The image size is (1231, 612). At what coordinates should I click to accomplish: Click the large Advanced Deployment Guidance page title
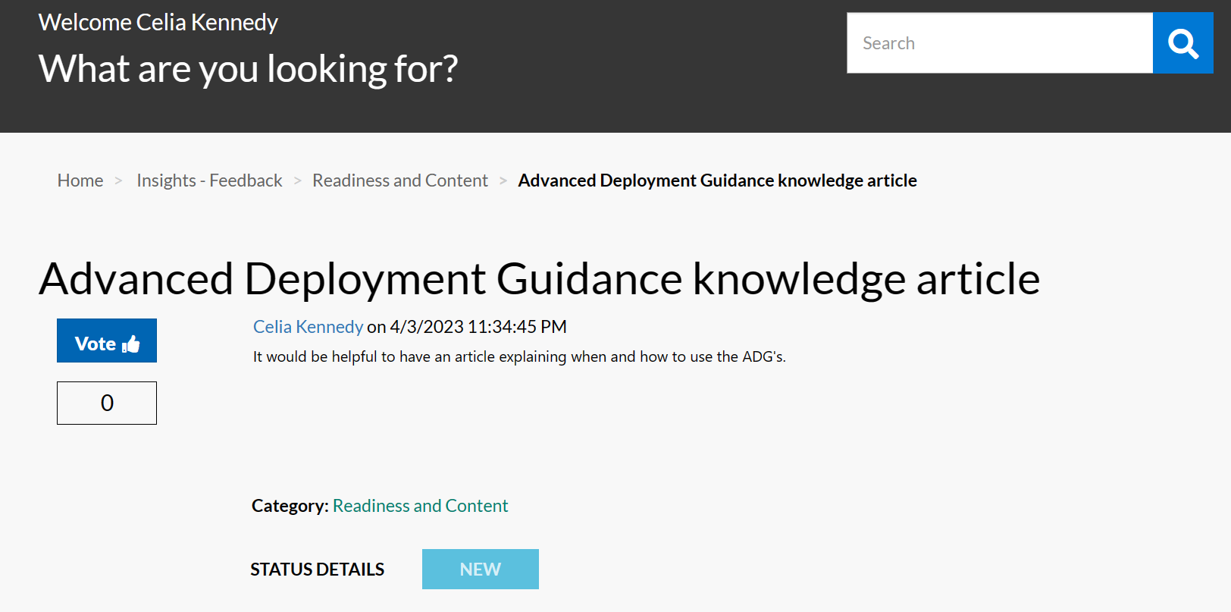click(540, 278)
